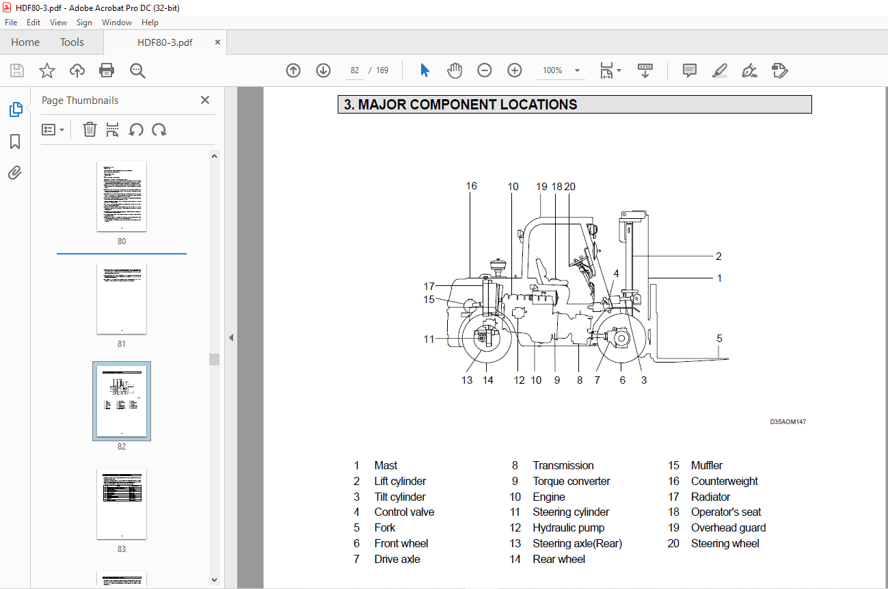Open the 100% zoom level dropdown
The height and width of the screenshot is (589, 888).
click(x=577, y=70)
